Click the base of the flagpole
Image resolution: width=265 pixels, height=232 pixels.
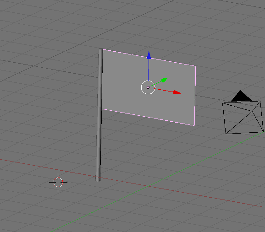[x=98, y=179]
